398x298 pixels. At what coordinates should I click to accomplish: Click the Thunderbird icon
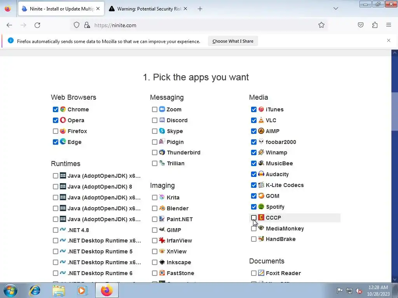click(x=162, y=152)
